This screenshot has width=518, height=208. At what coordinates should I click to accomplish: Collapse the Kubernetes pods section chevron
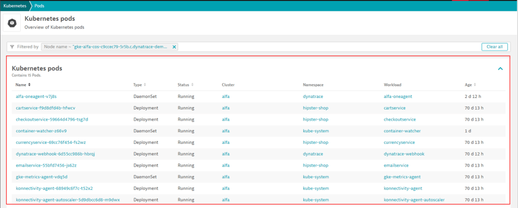pos(500,68)
